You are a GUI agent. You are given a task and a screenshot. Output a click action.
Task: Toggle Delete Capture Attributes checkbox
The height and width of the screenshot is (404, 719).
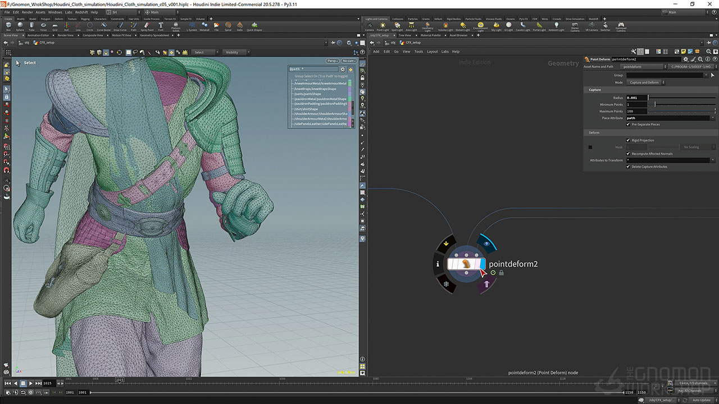(x=628, y=167)
